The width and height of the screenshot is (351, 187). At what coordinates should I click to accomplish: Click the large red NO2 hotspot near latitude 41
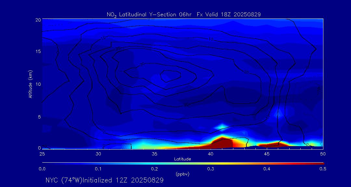point(224,143)
